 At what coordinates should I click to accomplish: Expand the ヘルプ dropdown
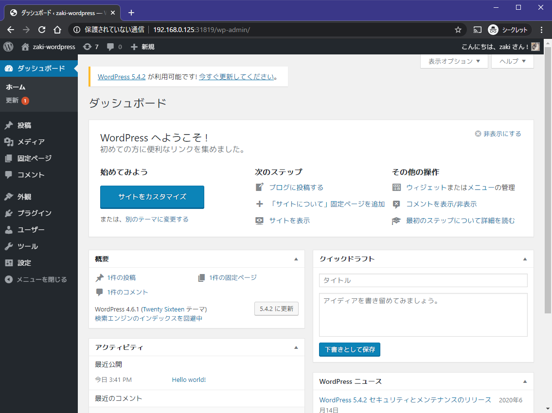click(513, 61)
